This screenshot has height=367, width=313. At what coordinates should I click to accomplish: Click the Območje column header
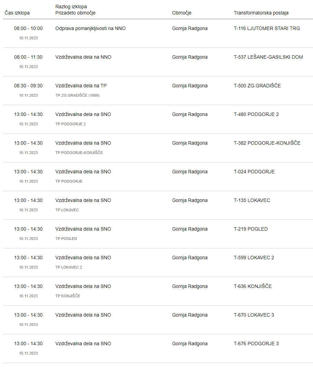click(182, 13)
